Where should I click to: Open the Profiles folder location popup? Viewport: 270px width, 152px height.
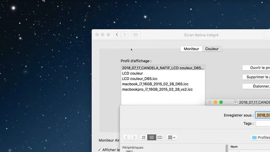tap(260, 137)
